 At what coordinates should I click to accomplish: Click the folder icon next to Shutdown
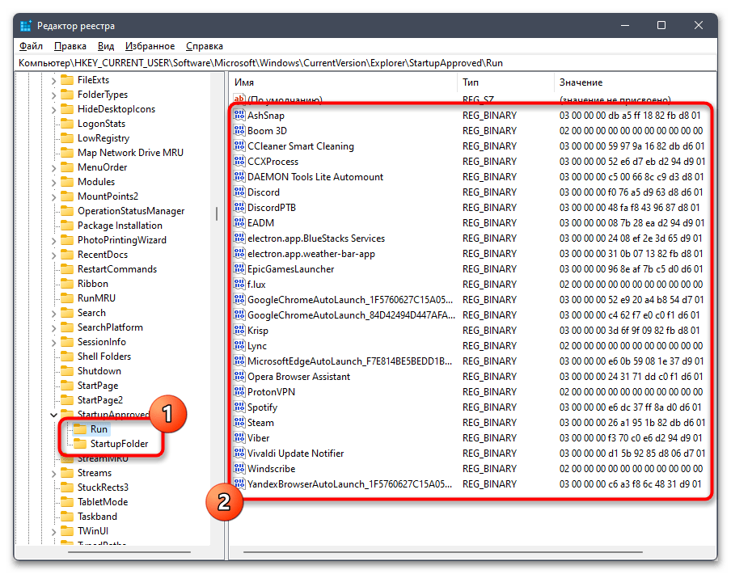point(68,371)
